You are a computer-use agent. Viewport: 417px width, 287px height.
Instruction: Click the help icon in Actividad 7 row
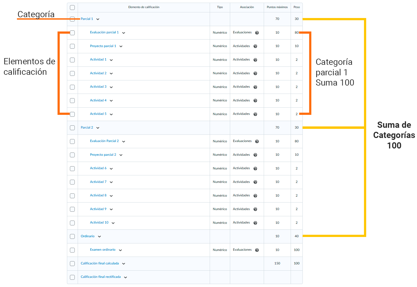tap(255, 182)
